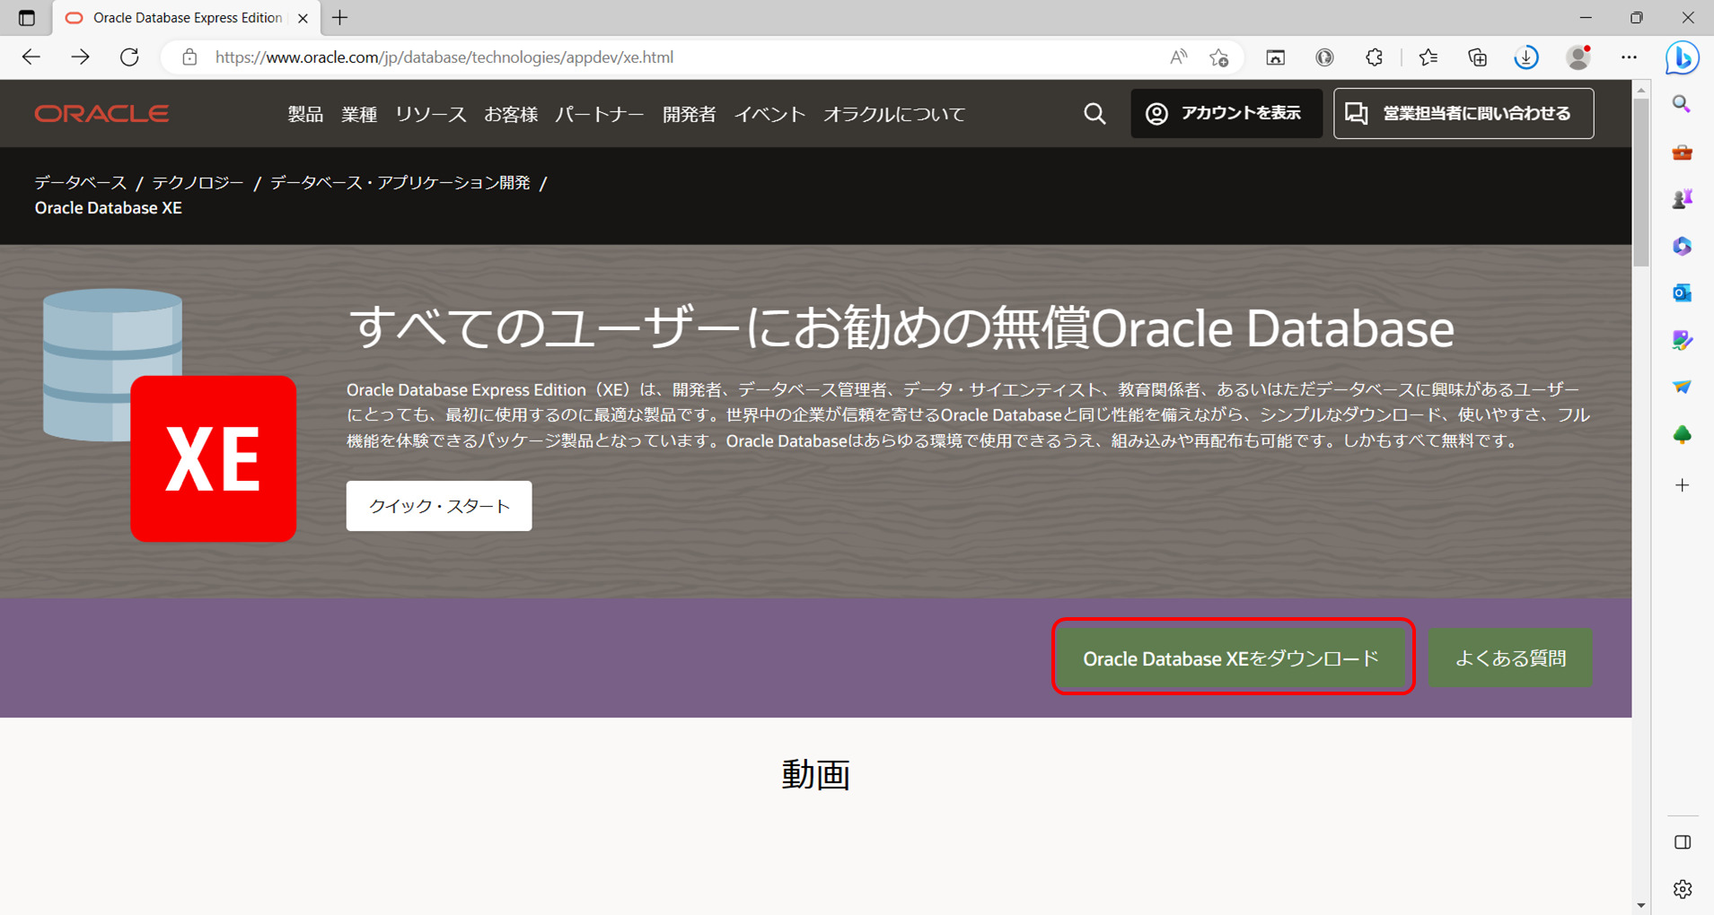Open the Downloads panel

point(1526,57)
